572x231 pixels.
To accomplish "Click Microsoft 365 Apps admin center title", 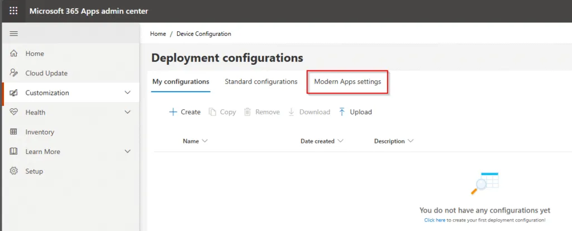I will (x=89, y=11).
